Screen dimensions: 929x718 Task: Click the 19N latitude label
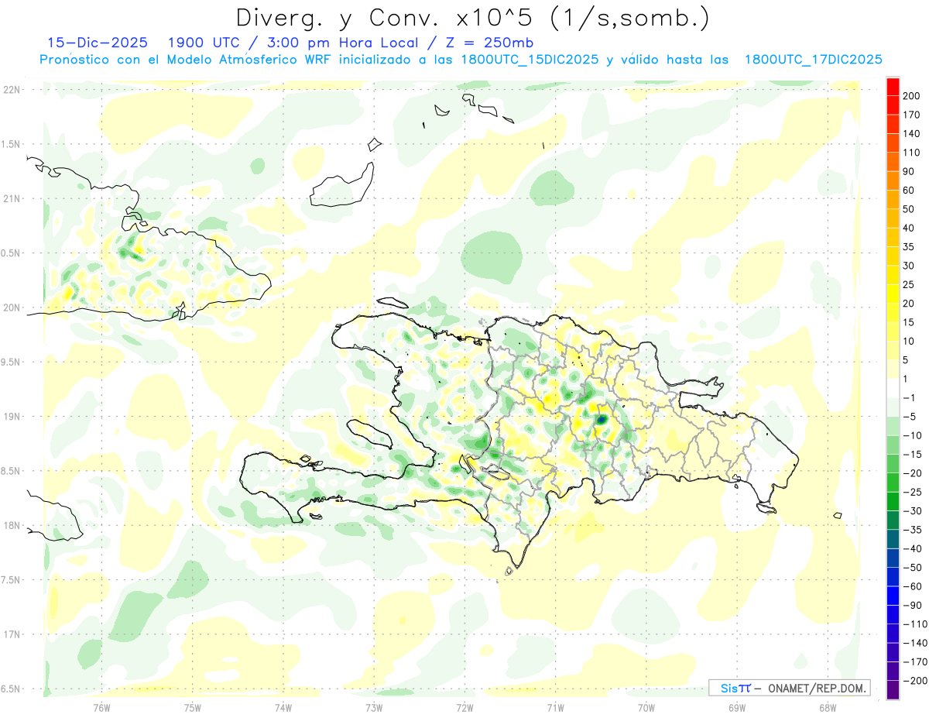click(x=12, y=417)
